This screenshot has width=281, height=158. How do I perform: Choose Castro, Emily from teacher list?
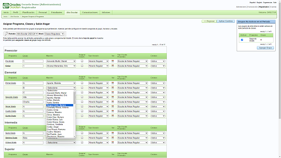[60, 110]
